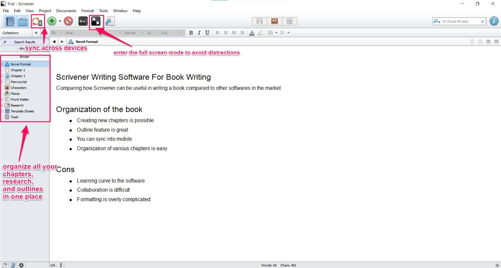
Task: Clear the search field with the x button
Action: (x=483, y=21)
